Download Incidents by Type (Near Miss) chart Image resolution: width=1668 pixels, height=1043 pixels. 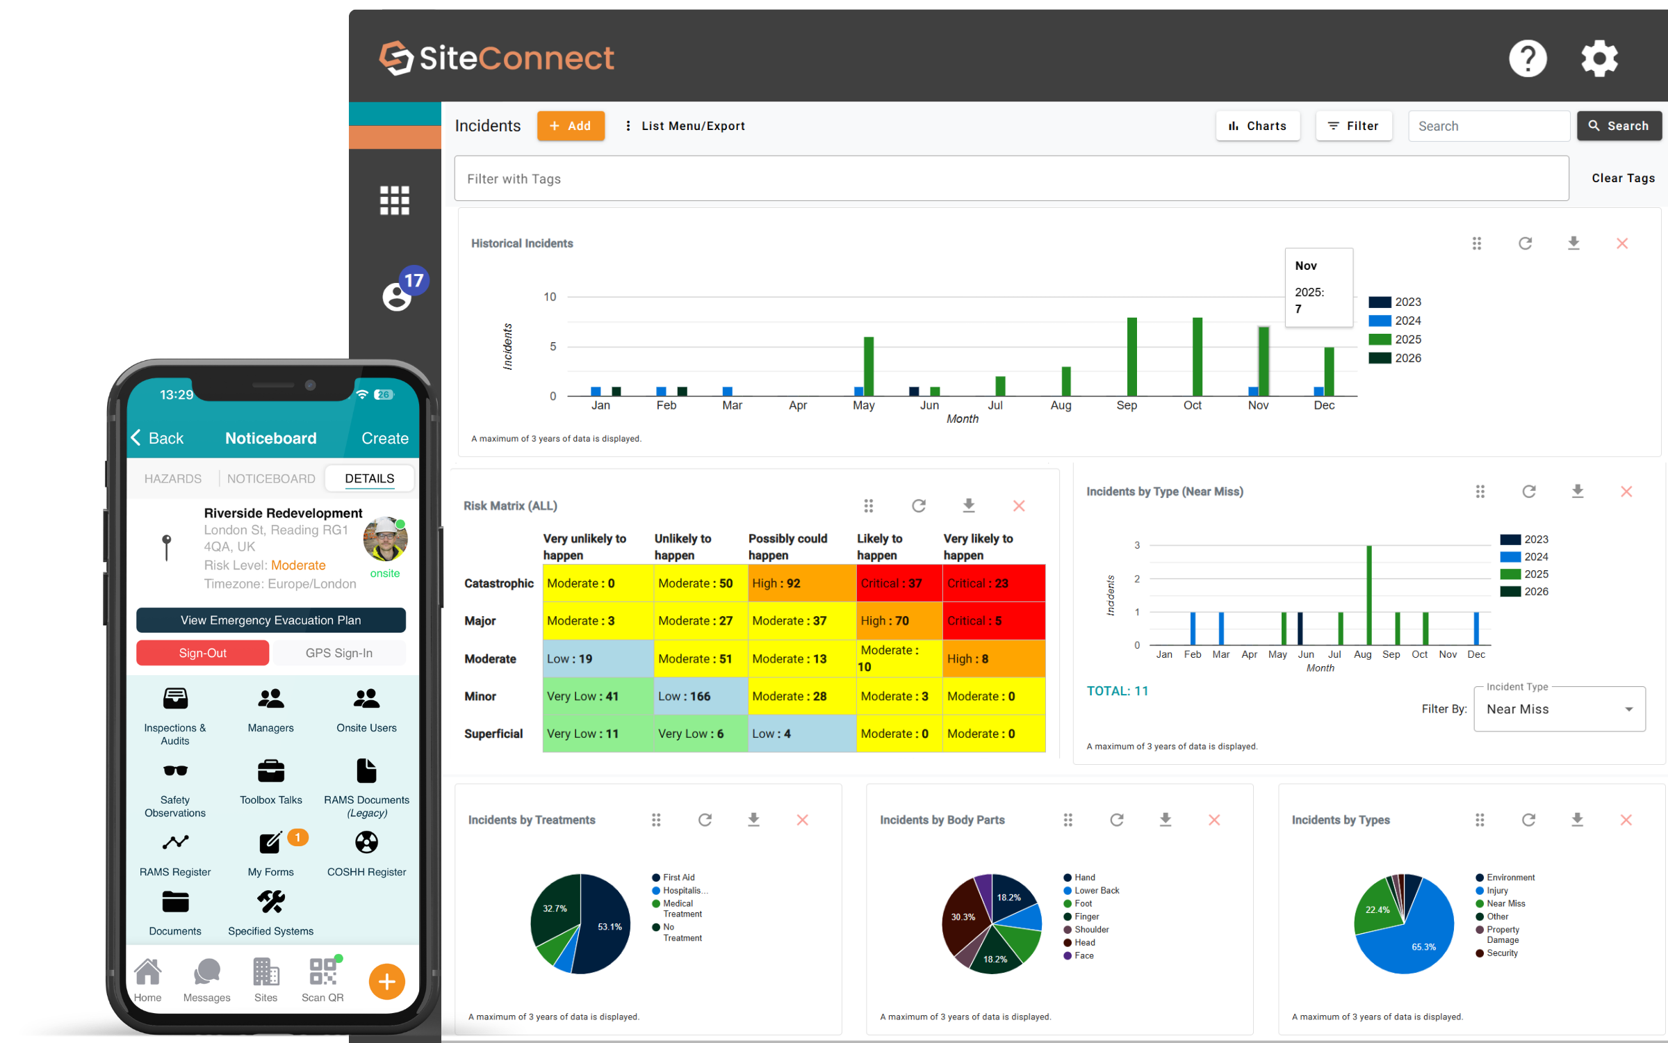(x=1578, y=492)
